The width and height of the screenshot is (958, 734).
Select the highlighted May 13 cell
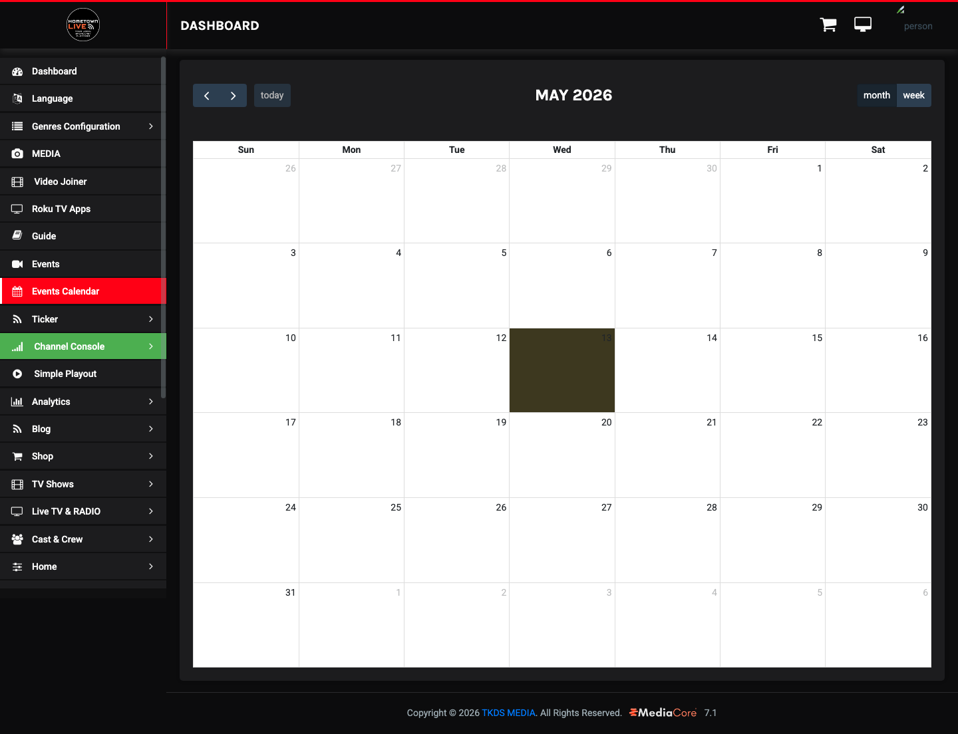click(562, 370)
